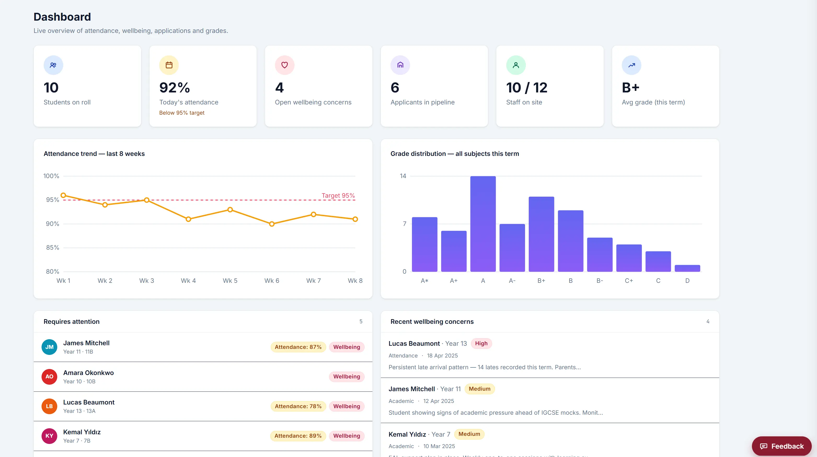
Task: Click the A- grade bar
Action: point(512,248)
